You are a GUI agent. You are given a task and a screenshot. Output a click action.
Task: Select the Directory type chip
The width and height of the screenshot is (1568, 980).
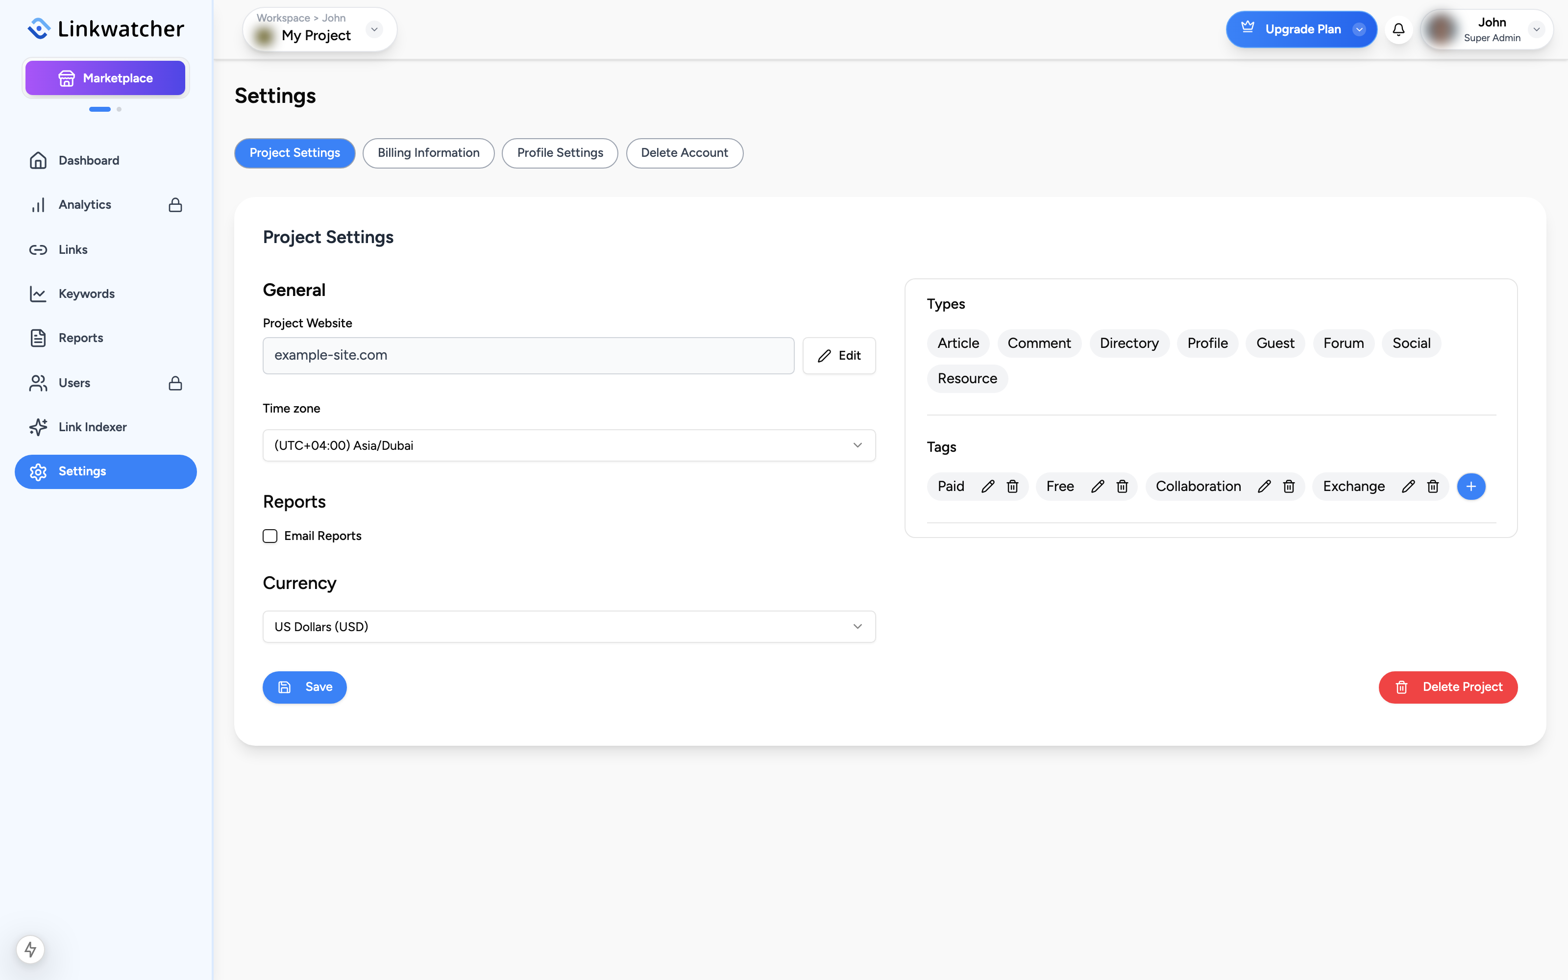[1128, 343]
